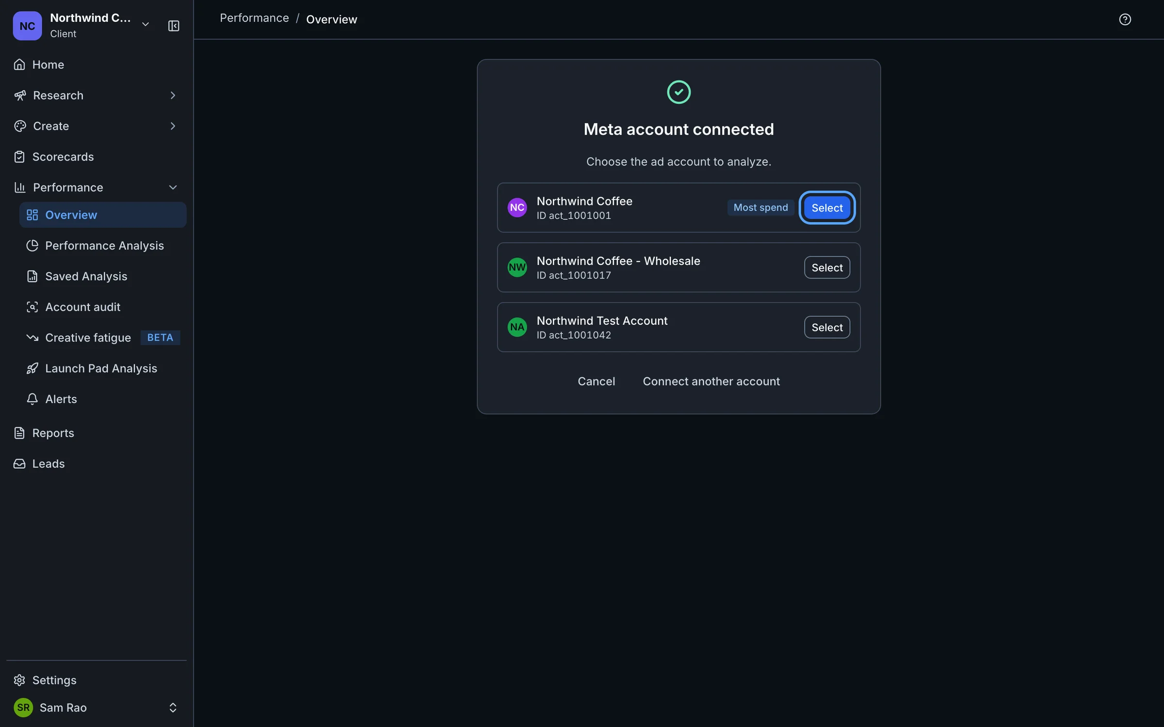The image size is (1164, 727).
Task: Click Performance breadcrumb link
Action: (x=254, y=18)
